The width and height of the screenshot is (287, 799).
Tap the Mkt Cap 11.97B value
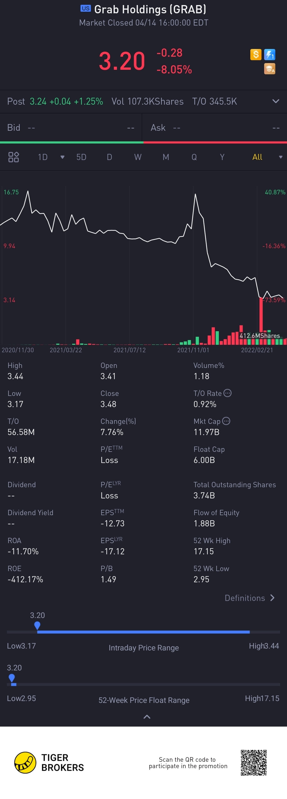206,432
